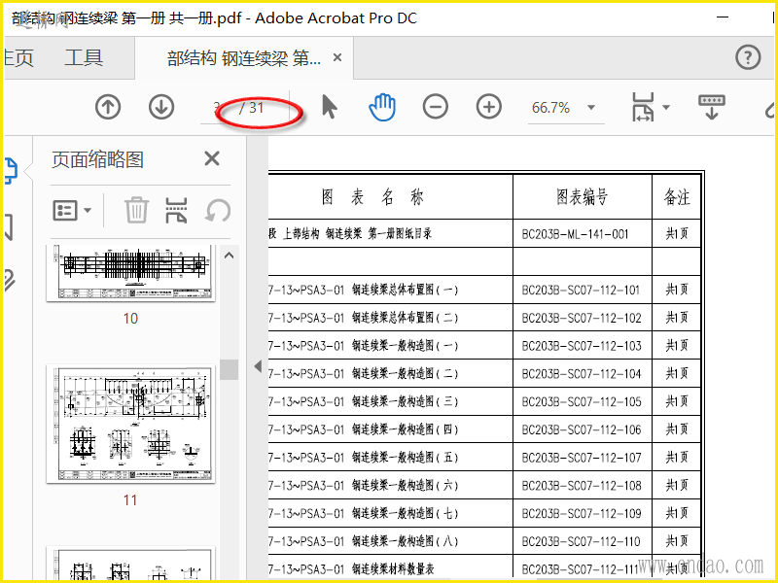The image size is (778, 583).
Task: Open the attachments paperclip sidebar icon
Action: coord(10,281)
